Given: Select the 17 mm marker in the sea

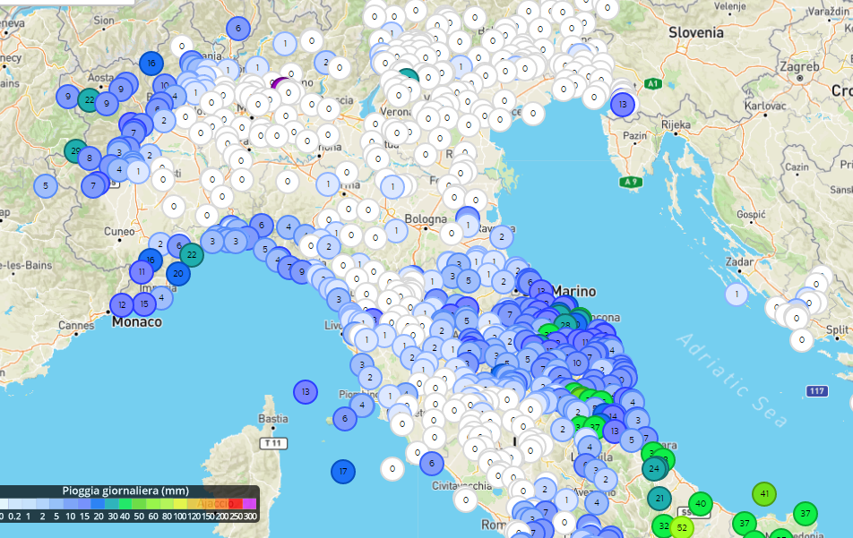Looking at the screenshot, I should (x=343, y=471).
